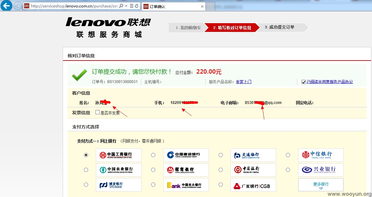Click the order number B0130913000031
372x197 pixels.
pyautogui.click(x=122, y=82)
